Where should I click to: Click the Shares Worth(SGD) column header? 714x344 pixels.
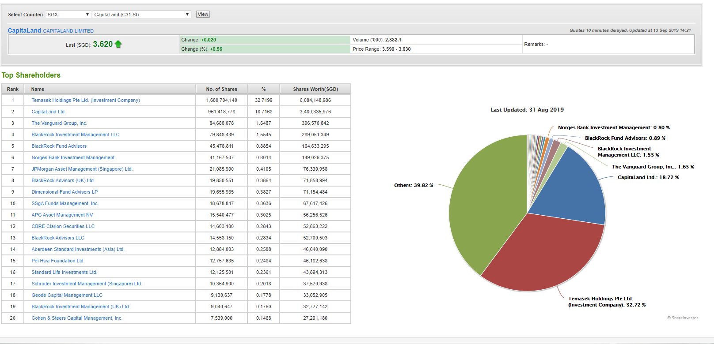315,89
